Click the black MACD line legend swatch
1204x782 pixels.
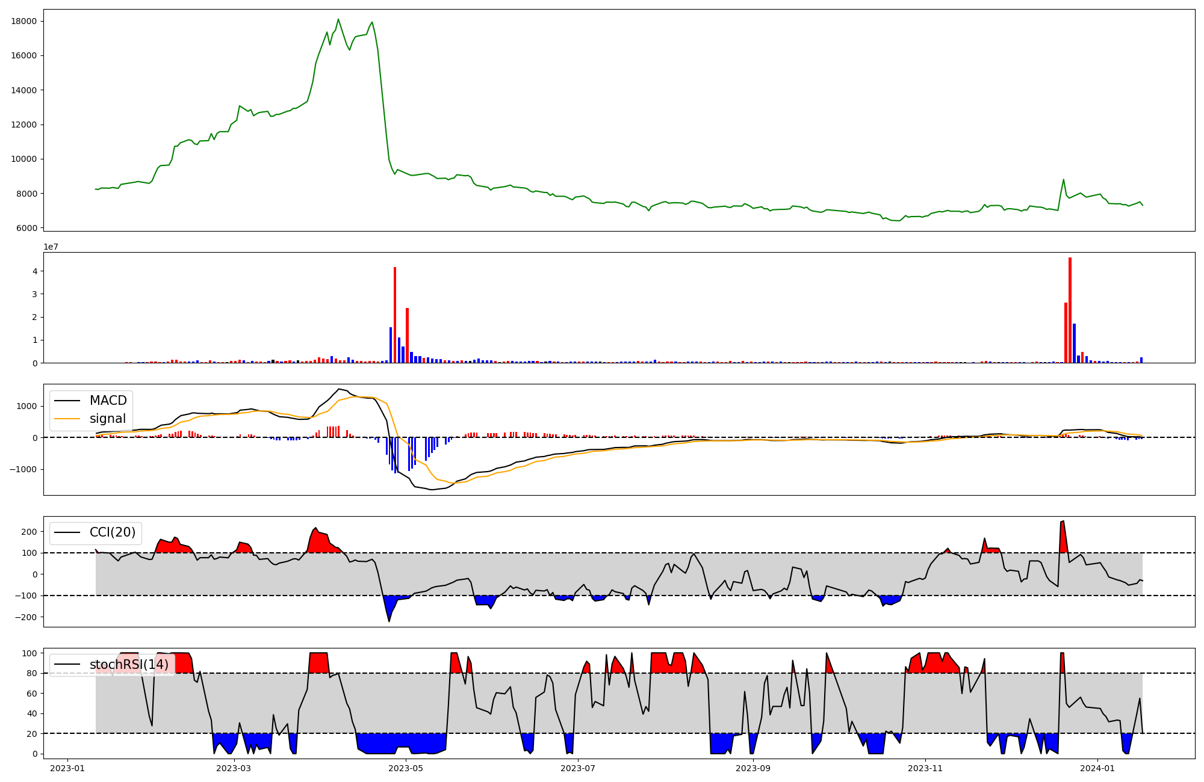tap(67, 401)
